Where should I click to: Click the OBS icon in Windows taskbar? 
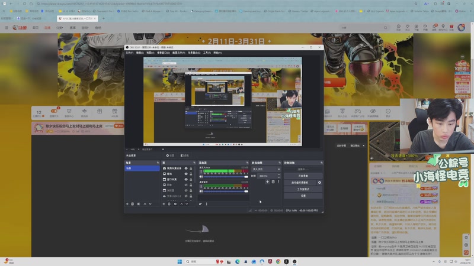[x=294, y=261]
